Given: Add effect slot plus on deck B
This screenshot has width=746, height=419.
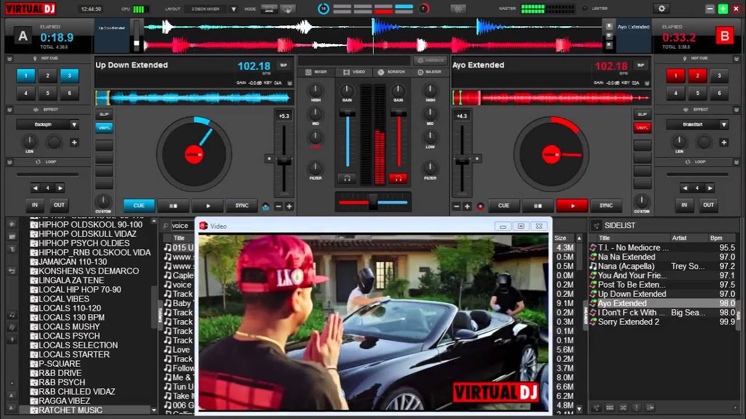Looking at the screenshot, I should [x=724, y=143].
